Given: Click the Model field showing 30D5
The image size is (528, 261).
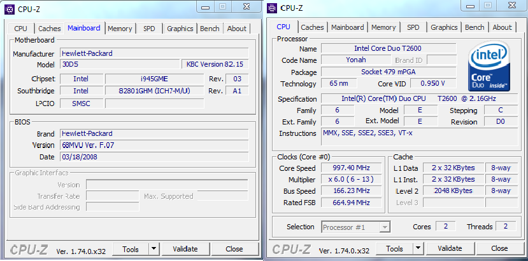Looking at the screenshot, I should 120,64.
